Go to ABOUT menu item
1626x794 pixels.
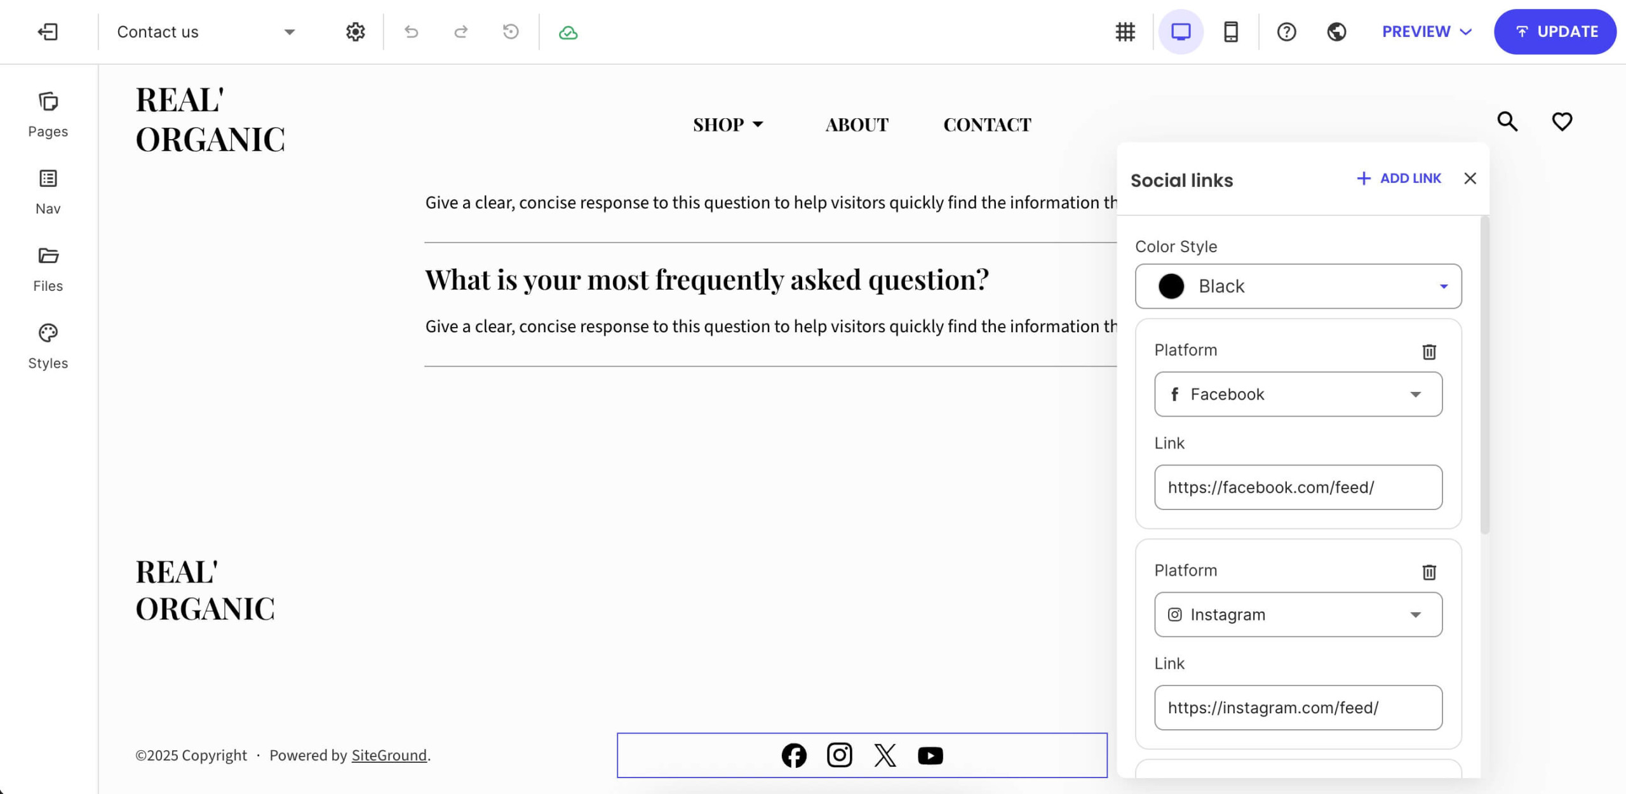point(857,124)
